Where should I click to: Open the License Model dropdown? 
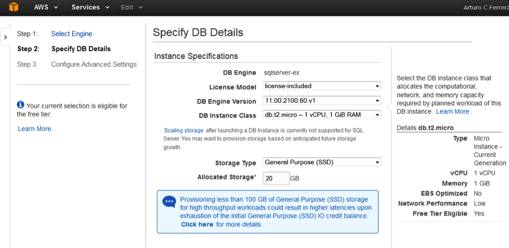pyautogui.click(x=322, y=86)
